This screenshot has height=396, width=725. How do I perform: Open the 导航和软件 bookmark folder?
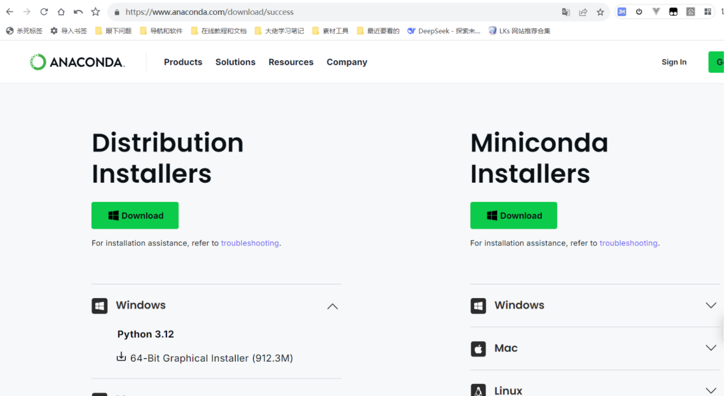(161, 31)
